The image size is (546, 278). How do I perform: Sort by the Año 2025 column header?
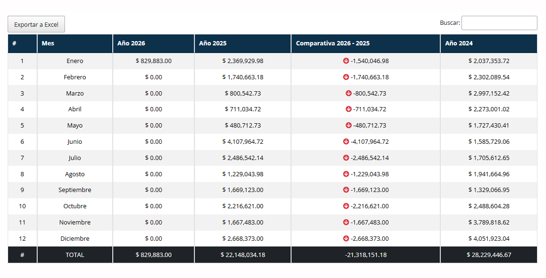[243, 43]
